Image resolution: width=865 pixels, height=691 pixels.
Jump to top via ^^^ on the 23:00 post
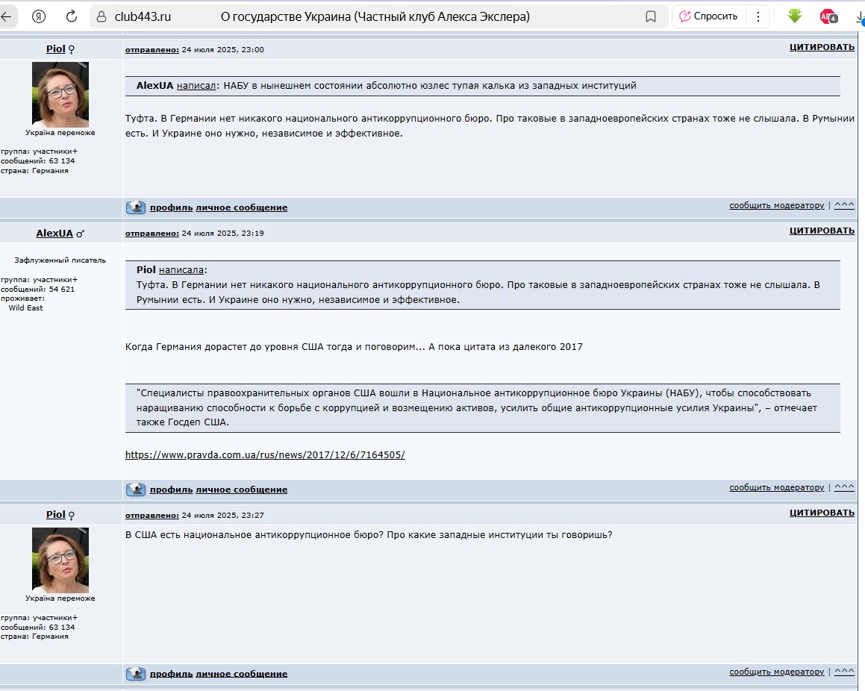844,205
